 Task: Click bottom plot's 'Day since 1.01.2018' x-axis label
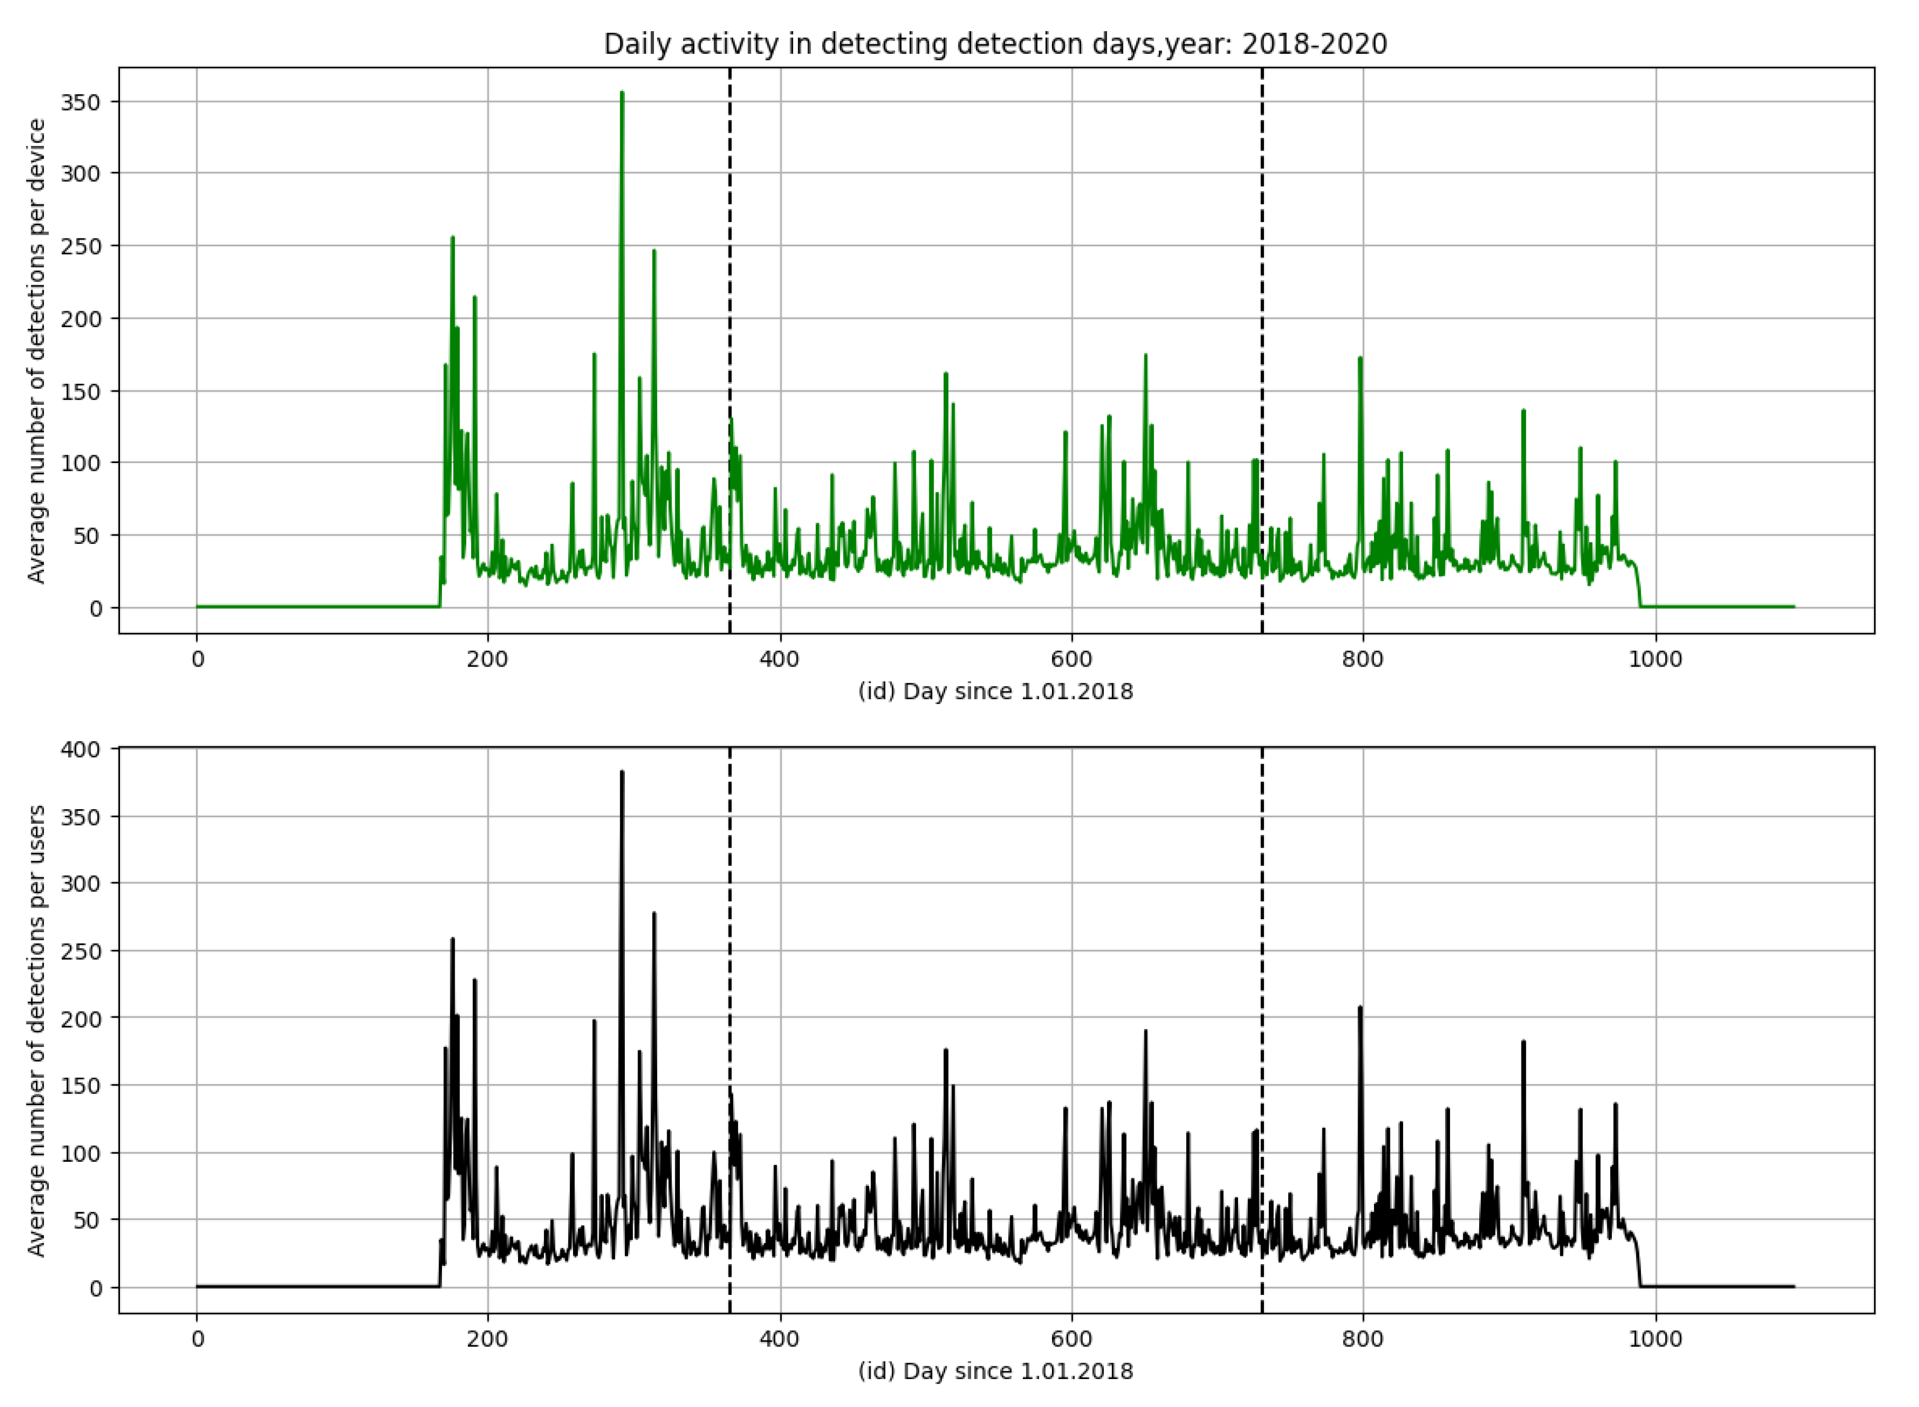point(995,1371)
